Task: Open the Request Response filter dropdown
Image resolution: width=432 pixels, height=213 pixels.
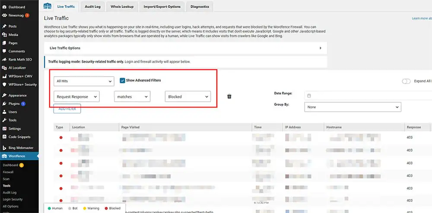Action: [76, 97]
